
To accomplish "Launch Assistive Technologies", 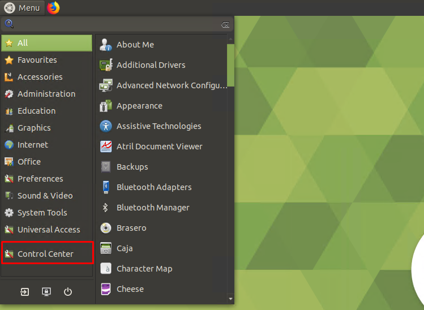I will tap(161, 126).
